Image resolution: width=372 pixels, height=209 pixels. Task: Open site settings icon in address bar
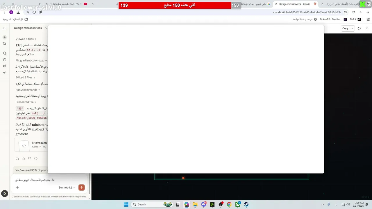tap(345, 12)
